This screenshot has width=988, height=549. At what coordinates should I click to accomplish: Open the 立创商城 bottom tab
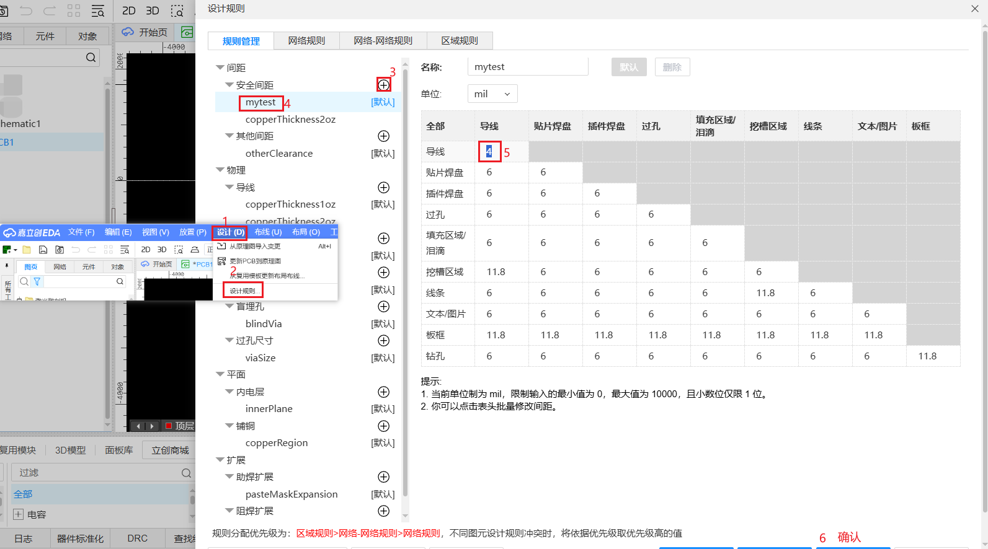170,450
